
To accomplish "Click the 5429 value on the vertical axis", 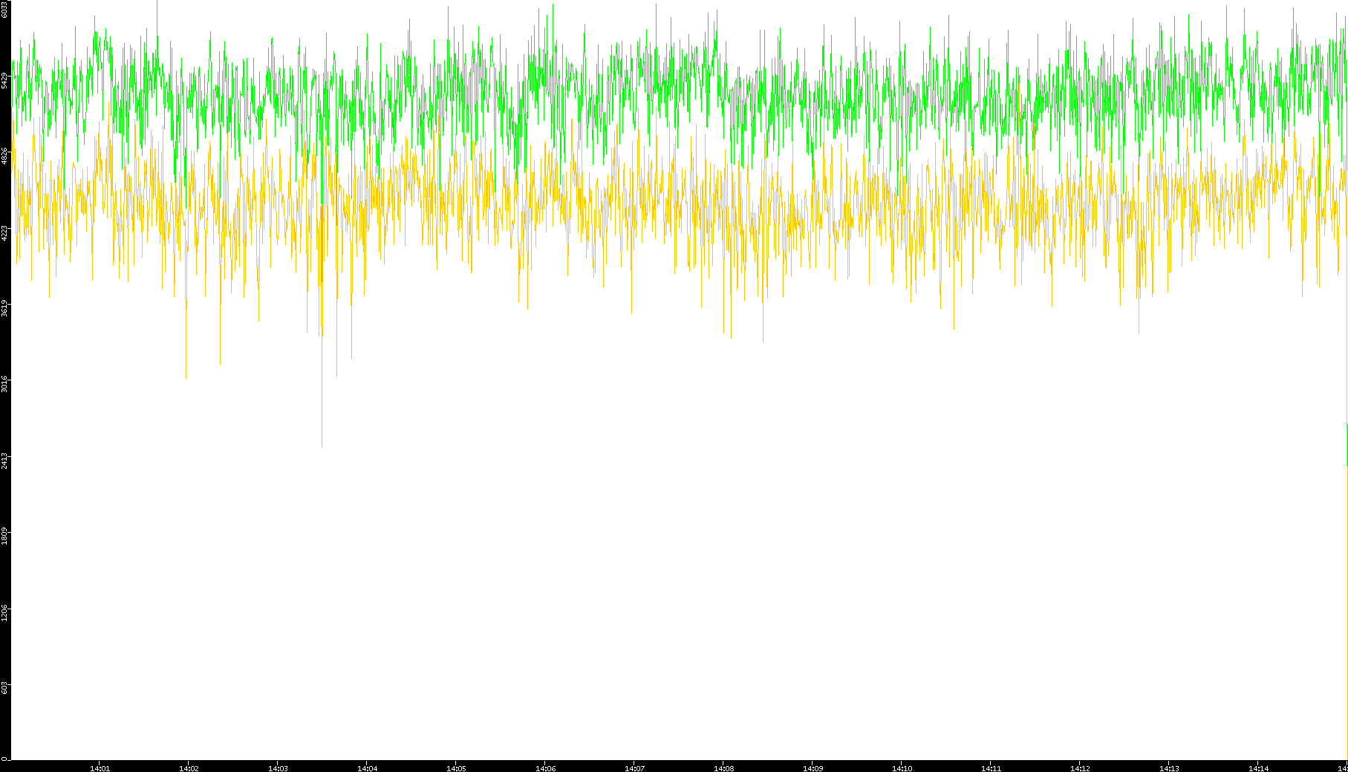I will click(4, 80).
